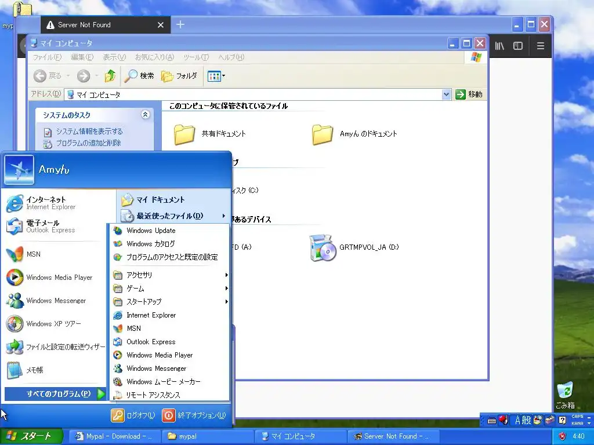Switch to mypal folder taskbar item

pos(208,436)
